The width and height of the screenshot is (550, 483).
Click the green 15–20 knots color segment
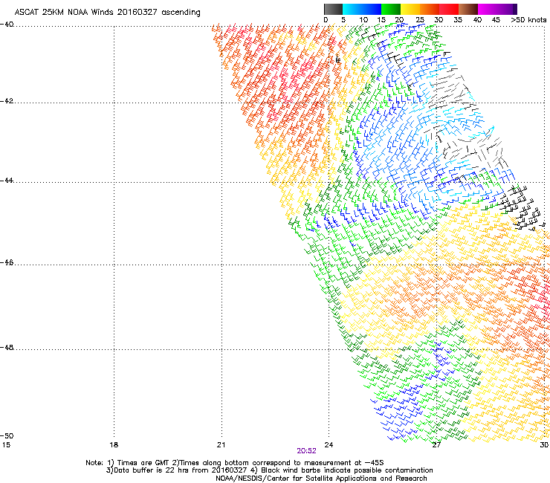(391, 9)
